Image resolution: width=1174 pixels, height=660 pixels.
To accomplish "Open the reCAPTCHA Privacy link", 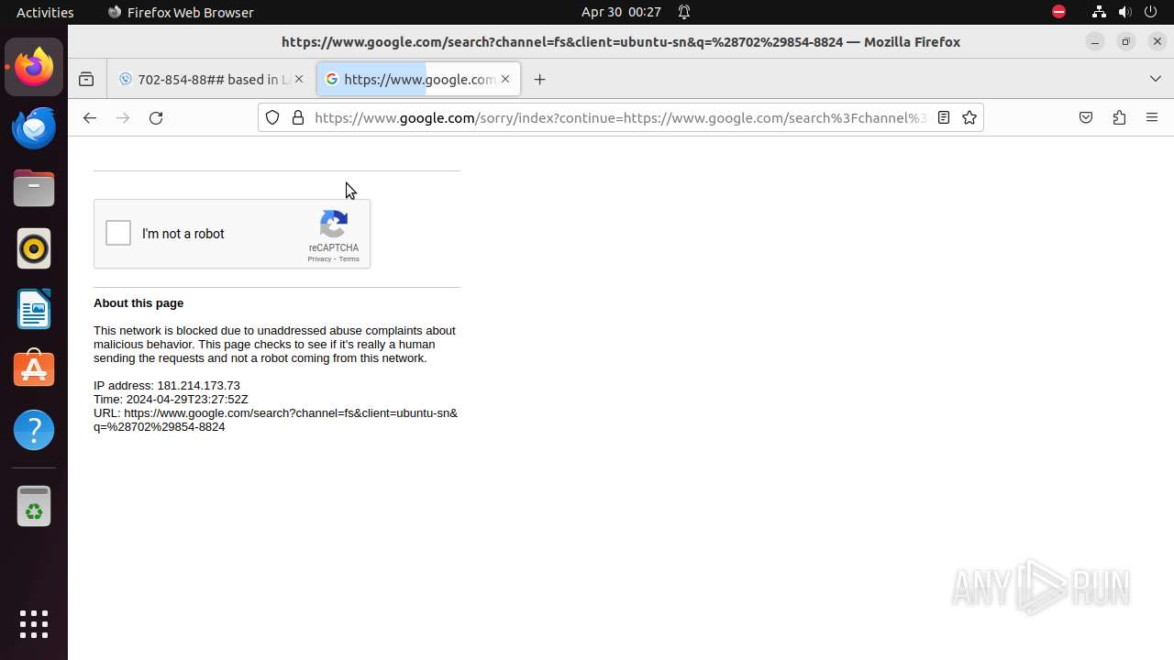I will pyautogui.click(x=319, y=259).
